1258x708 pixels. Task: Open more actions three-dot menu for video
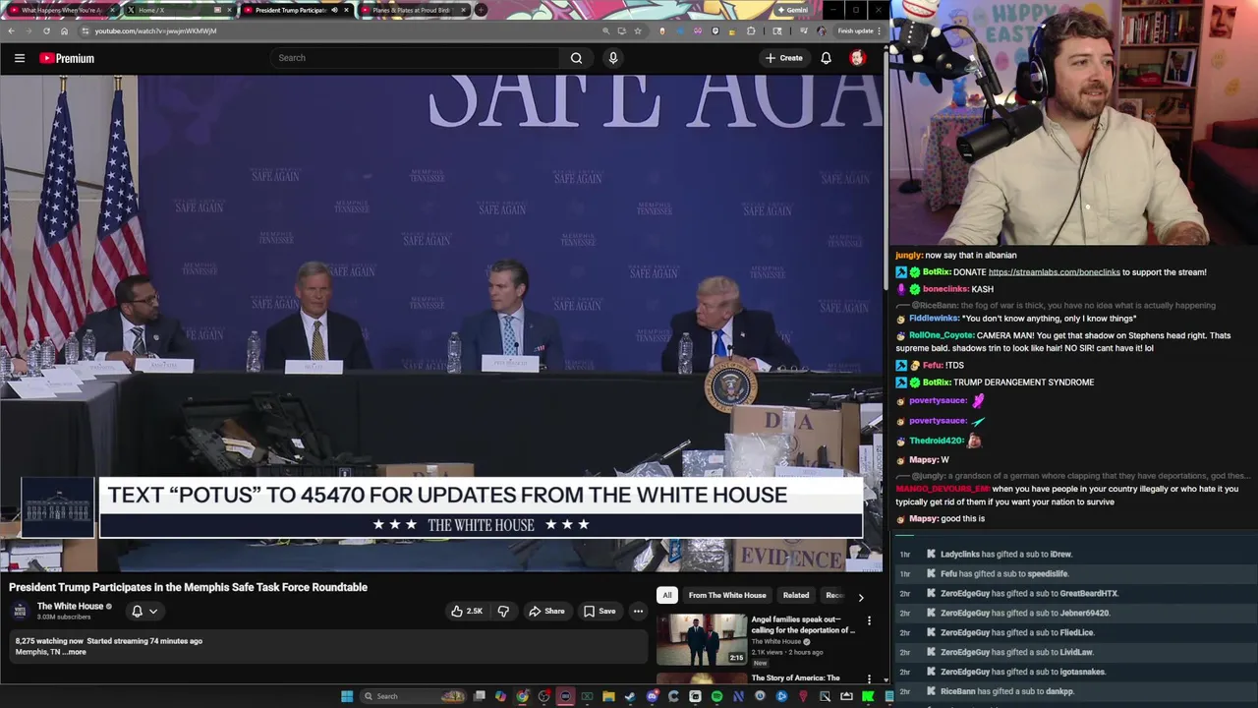click(638, 611)
